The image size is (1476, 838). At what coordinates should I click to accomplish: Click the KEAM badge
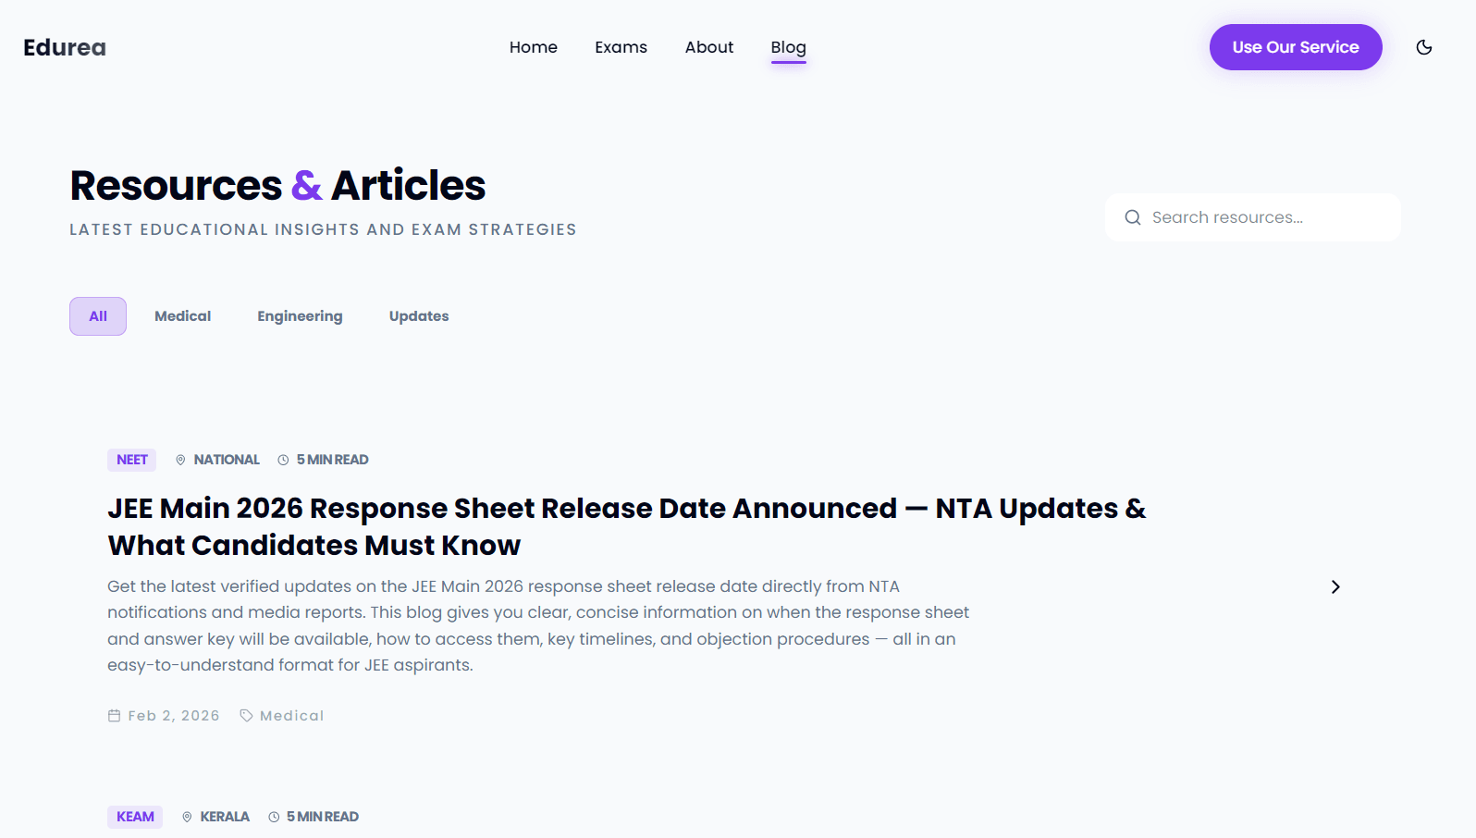click(x=135, y=817)
